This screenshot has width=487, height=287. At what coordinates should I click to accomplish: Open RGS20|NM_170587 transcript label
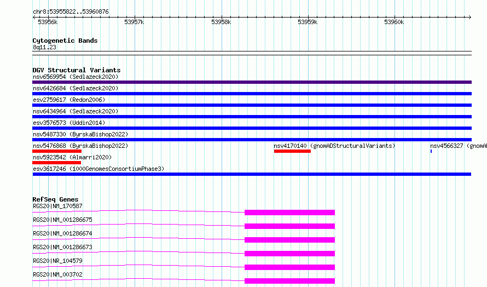point(57,206)
